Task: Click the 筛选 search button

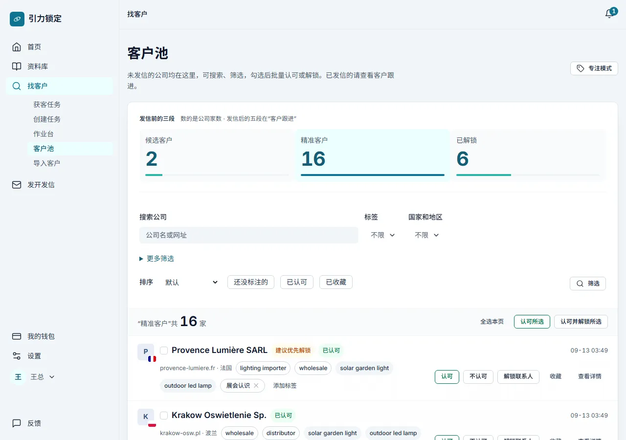Action: (x=588, y=284)
